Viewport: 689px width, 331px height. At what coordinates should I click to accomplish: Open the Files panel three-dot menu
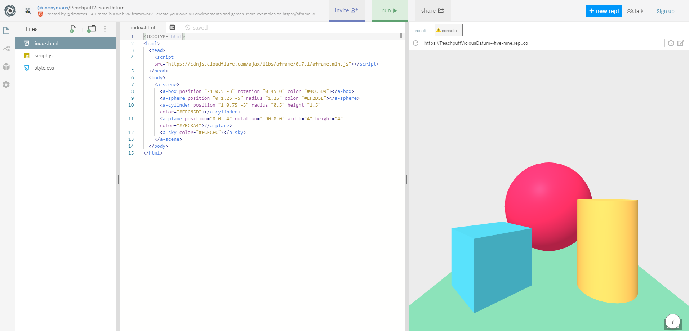tap(105, 29)
